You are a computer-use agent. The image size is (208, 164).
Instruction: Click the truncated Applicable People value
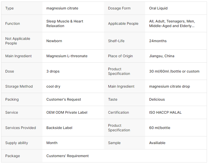point(172,24)
